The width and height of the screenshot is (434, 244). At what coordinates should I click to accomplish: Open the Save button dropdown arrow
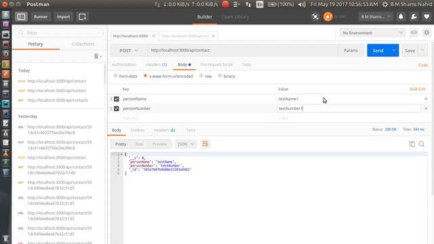422,50
